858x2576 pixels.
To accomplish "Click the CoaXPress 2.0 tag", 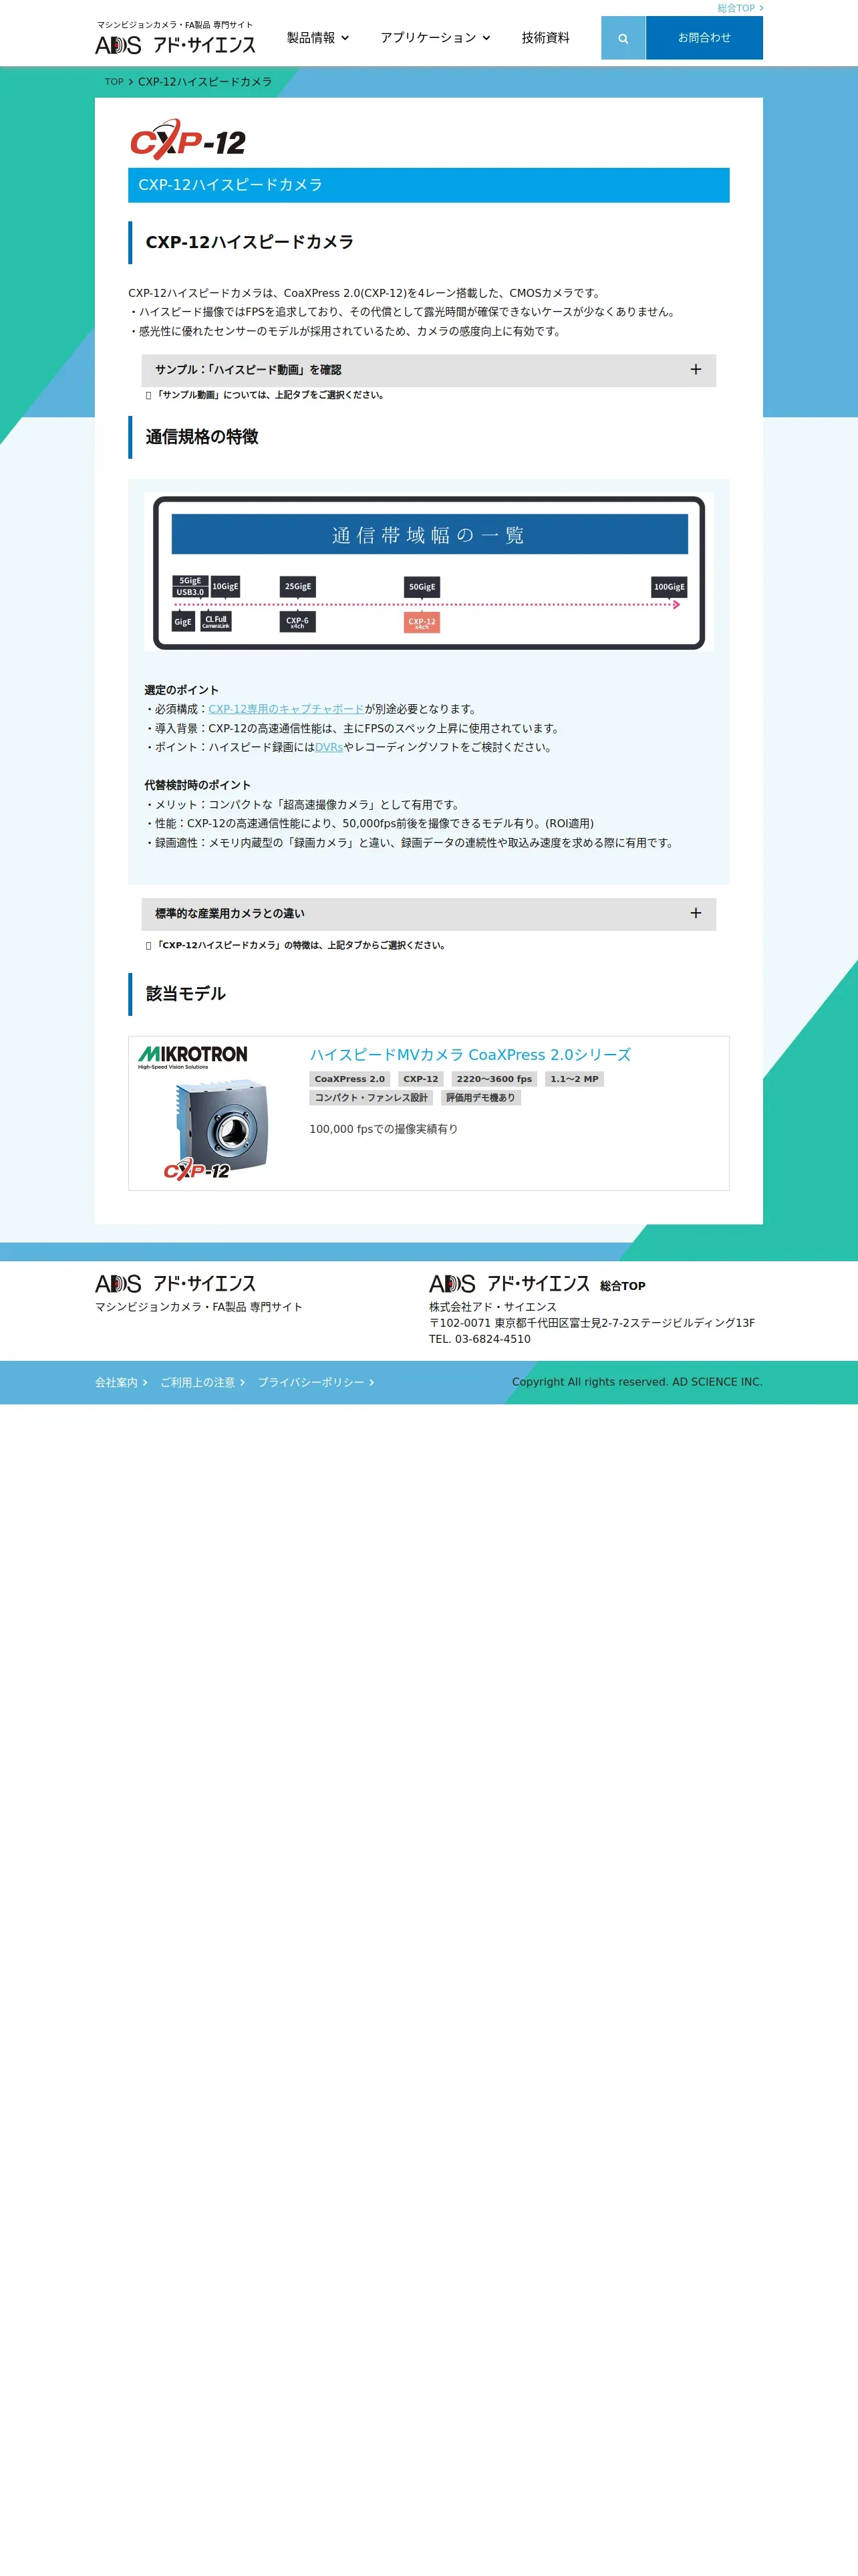I will (349, 1079).
